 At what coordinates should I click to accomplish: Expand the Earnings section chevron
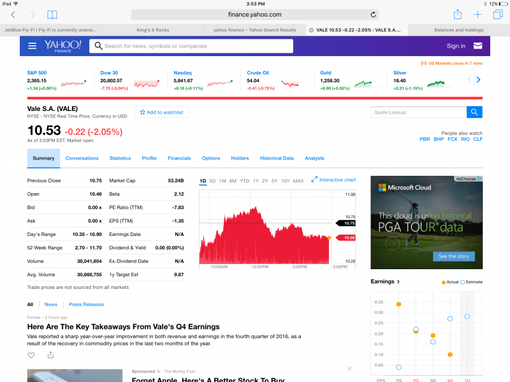[398, 282]
